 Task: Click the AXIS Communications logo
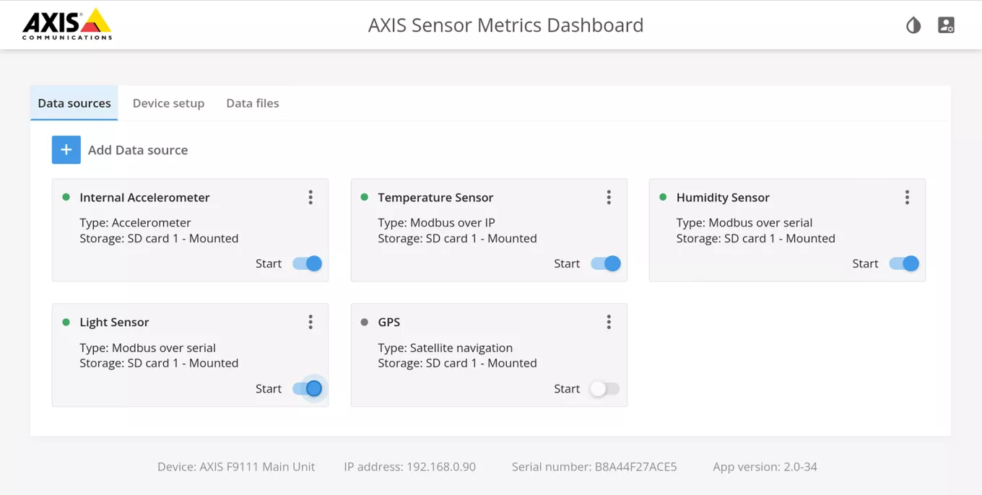point(67,25)
